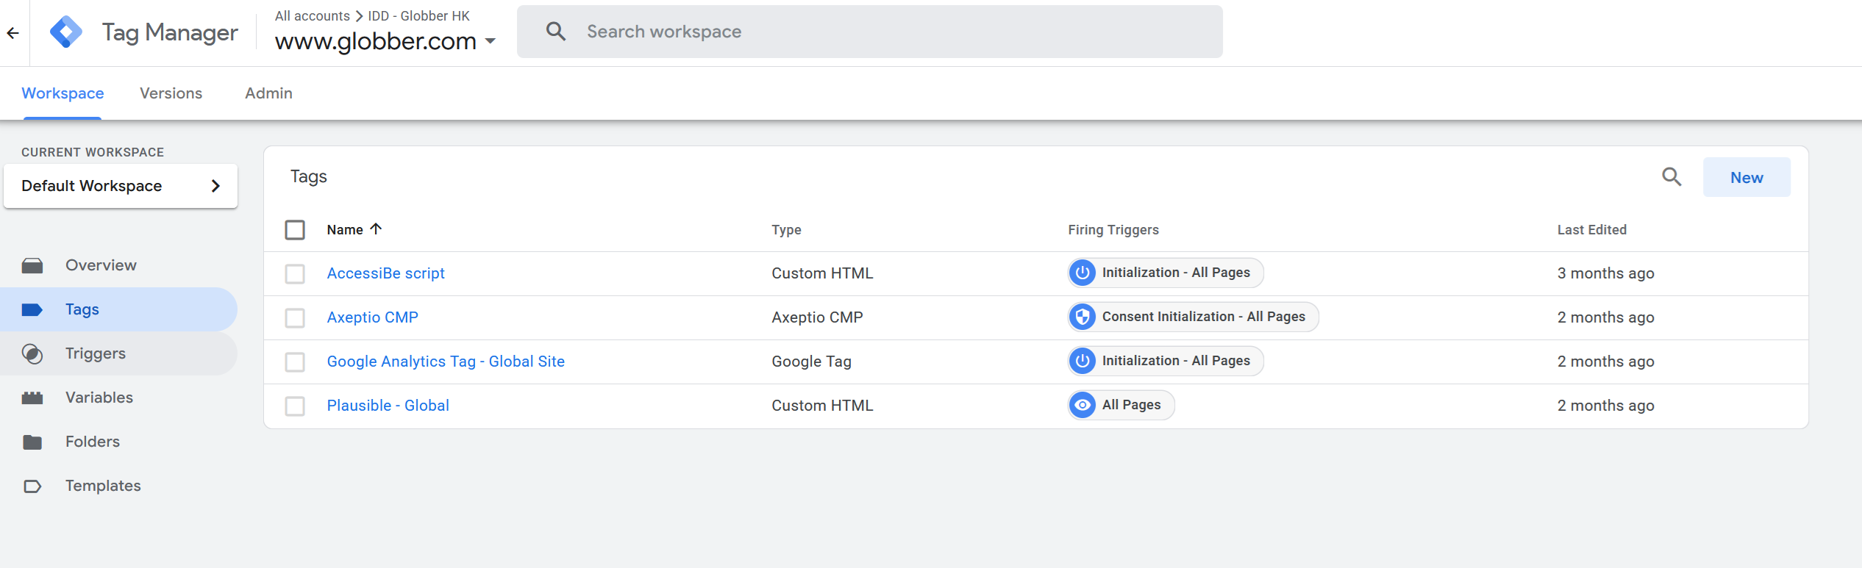The image size is (1862, 568).
Task: Open Folders in the sidebar
Action: [118, 442]
